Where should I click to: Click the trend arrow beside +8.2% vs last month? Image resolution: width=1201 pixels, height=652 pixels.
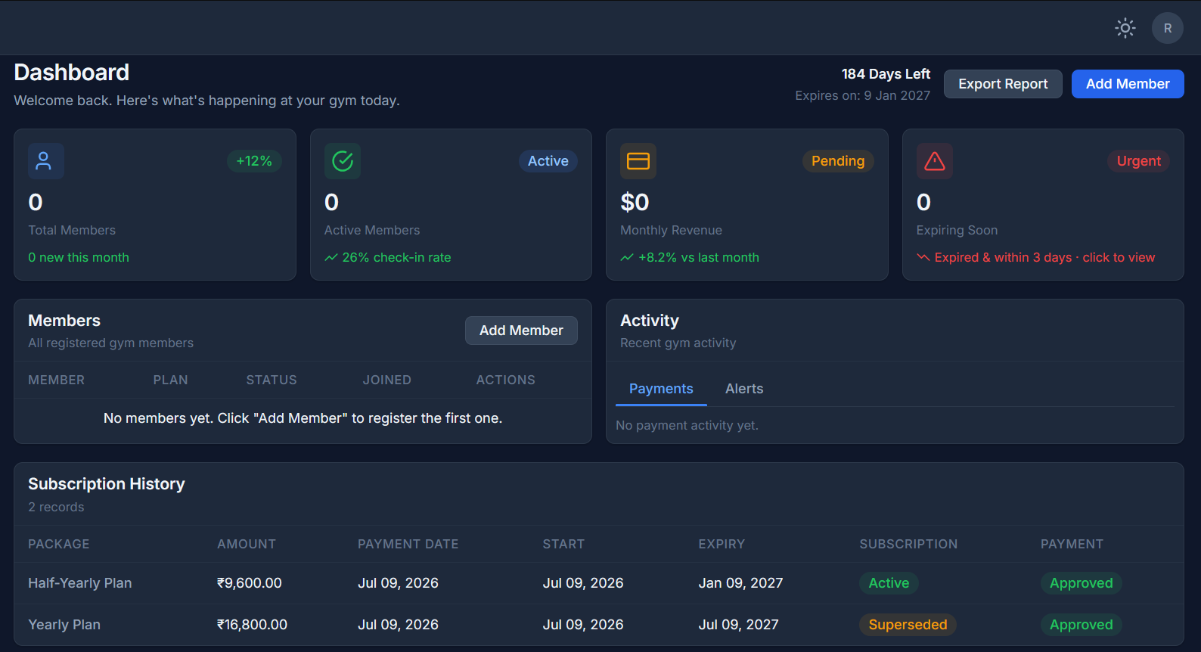(x=627, y=258)
